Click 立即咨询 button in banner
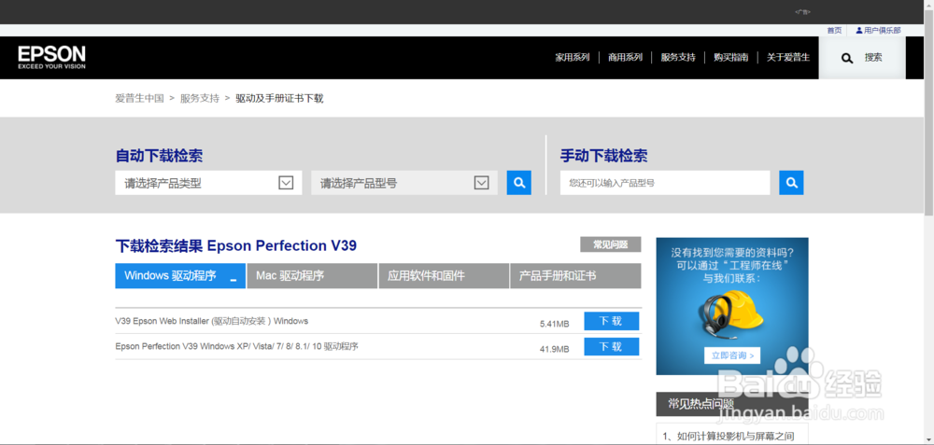Screen dimensions: 934x445 (x=732, y=355)
